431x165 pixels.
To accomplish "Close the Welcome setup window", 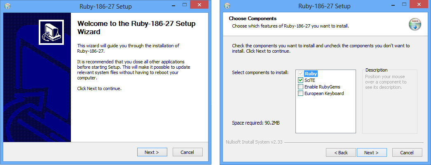I will 199,5.
